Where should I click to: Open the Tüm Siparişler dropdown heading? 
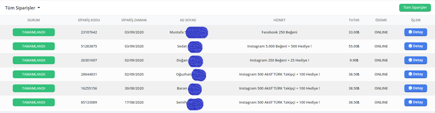pyautogui.click(x=23, y=8)
